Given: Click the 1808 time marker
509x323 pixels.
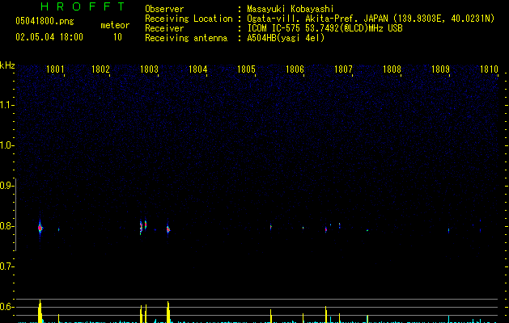Looking at the screenshot, I should point(392,69).
